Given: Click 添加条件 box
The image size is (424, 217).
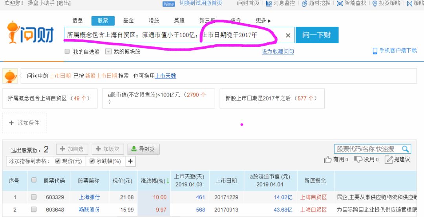Looking at the screenshot, I should 24,123.
